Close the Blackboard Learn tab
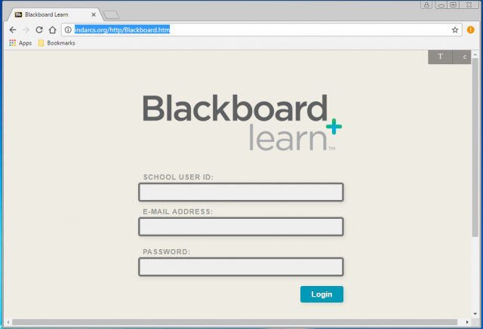 (94, 15)
